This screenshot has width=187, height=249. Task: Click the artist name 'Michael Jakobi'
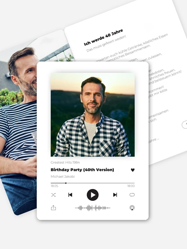point(63,176)
